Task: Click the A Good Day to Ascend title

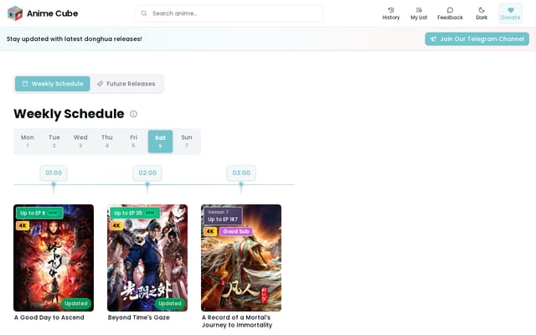Action: point(49,317)
